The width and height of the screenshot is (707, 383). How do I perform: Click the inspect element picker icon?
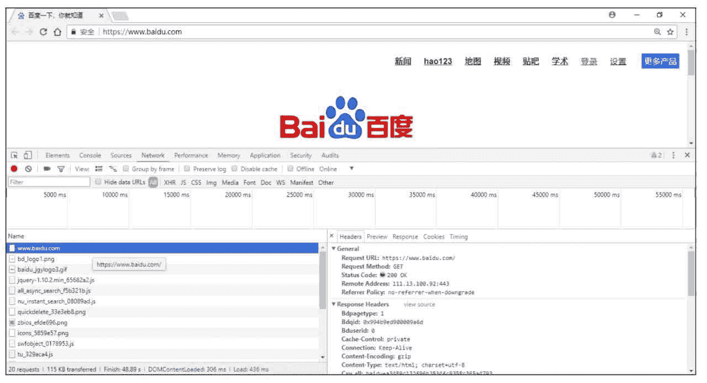tap(15, 156)
